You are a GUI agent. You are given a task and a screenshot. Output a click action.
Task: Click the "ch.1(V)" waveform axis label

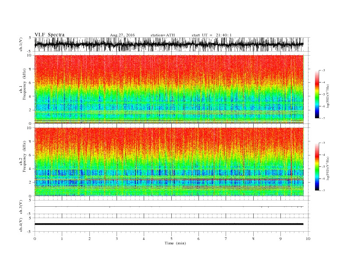tap(21, 45)
